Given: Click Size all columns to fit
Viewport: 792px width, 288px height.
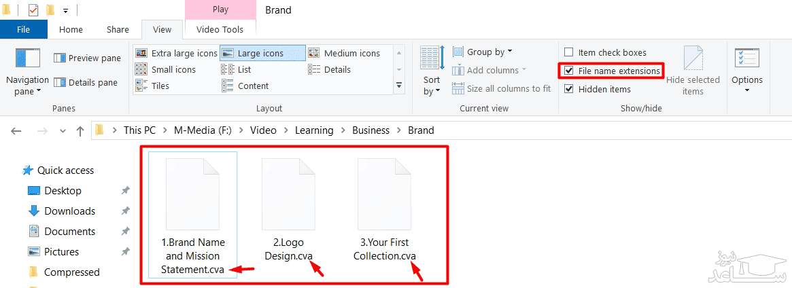Looking at the screenshot, I should (x=501, y=88).
